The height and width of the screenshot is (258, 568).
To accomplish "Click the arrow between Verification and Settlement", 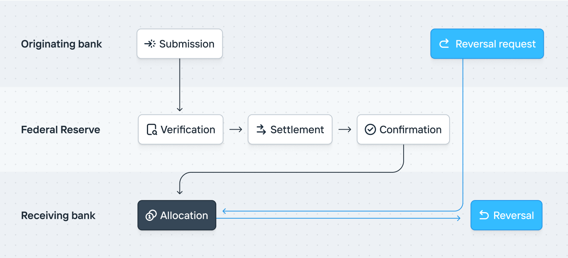I will click(236, 130).
